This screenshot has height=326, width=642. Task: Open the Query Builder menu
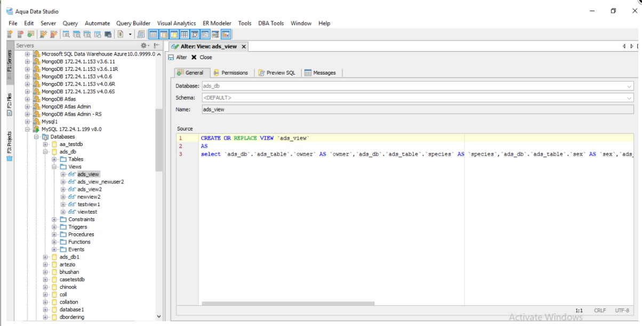[133, 23]
